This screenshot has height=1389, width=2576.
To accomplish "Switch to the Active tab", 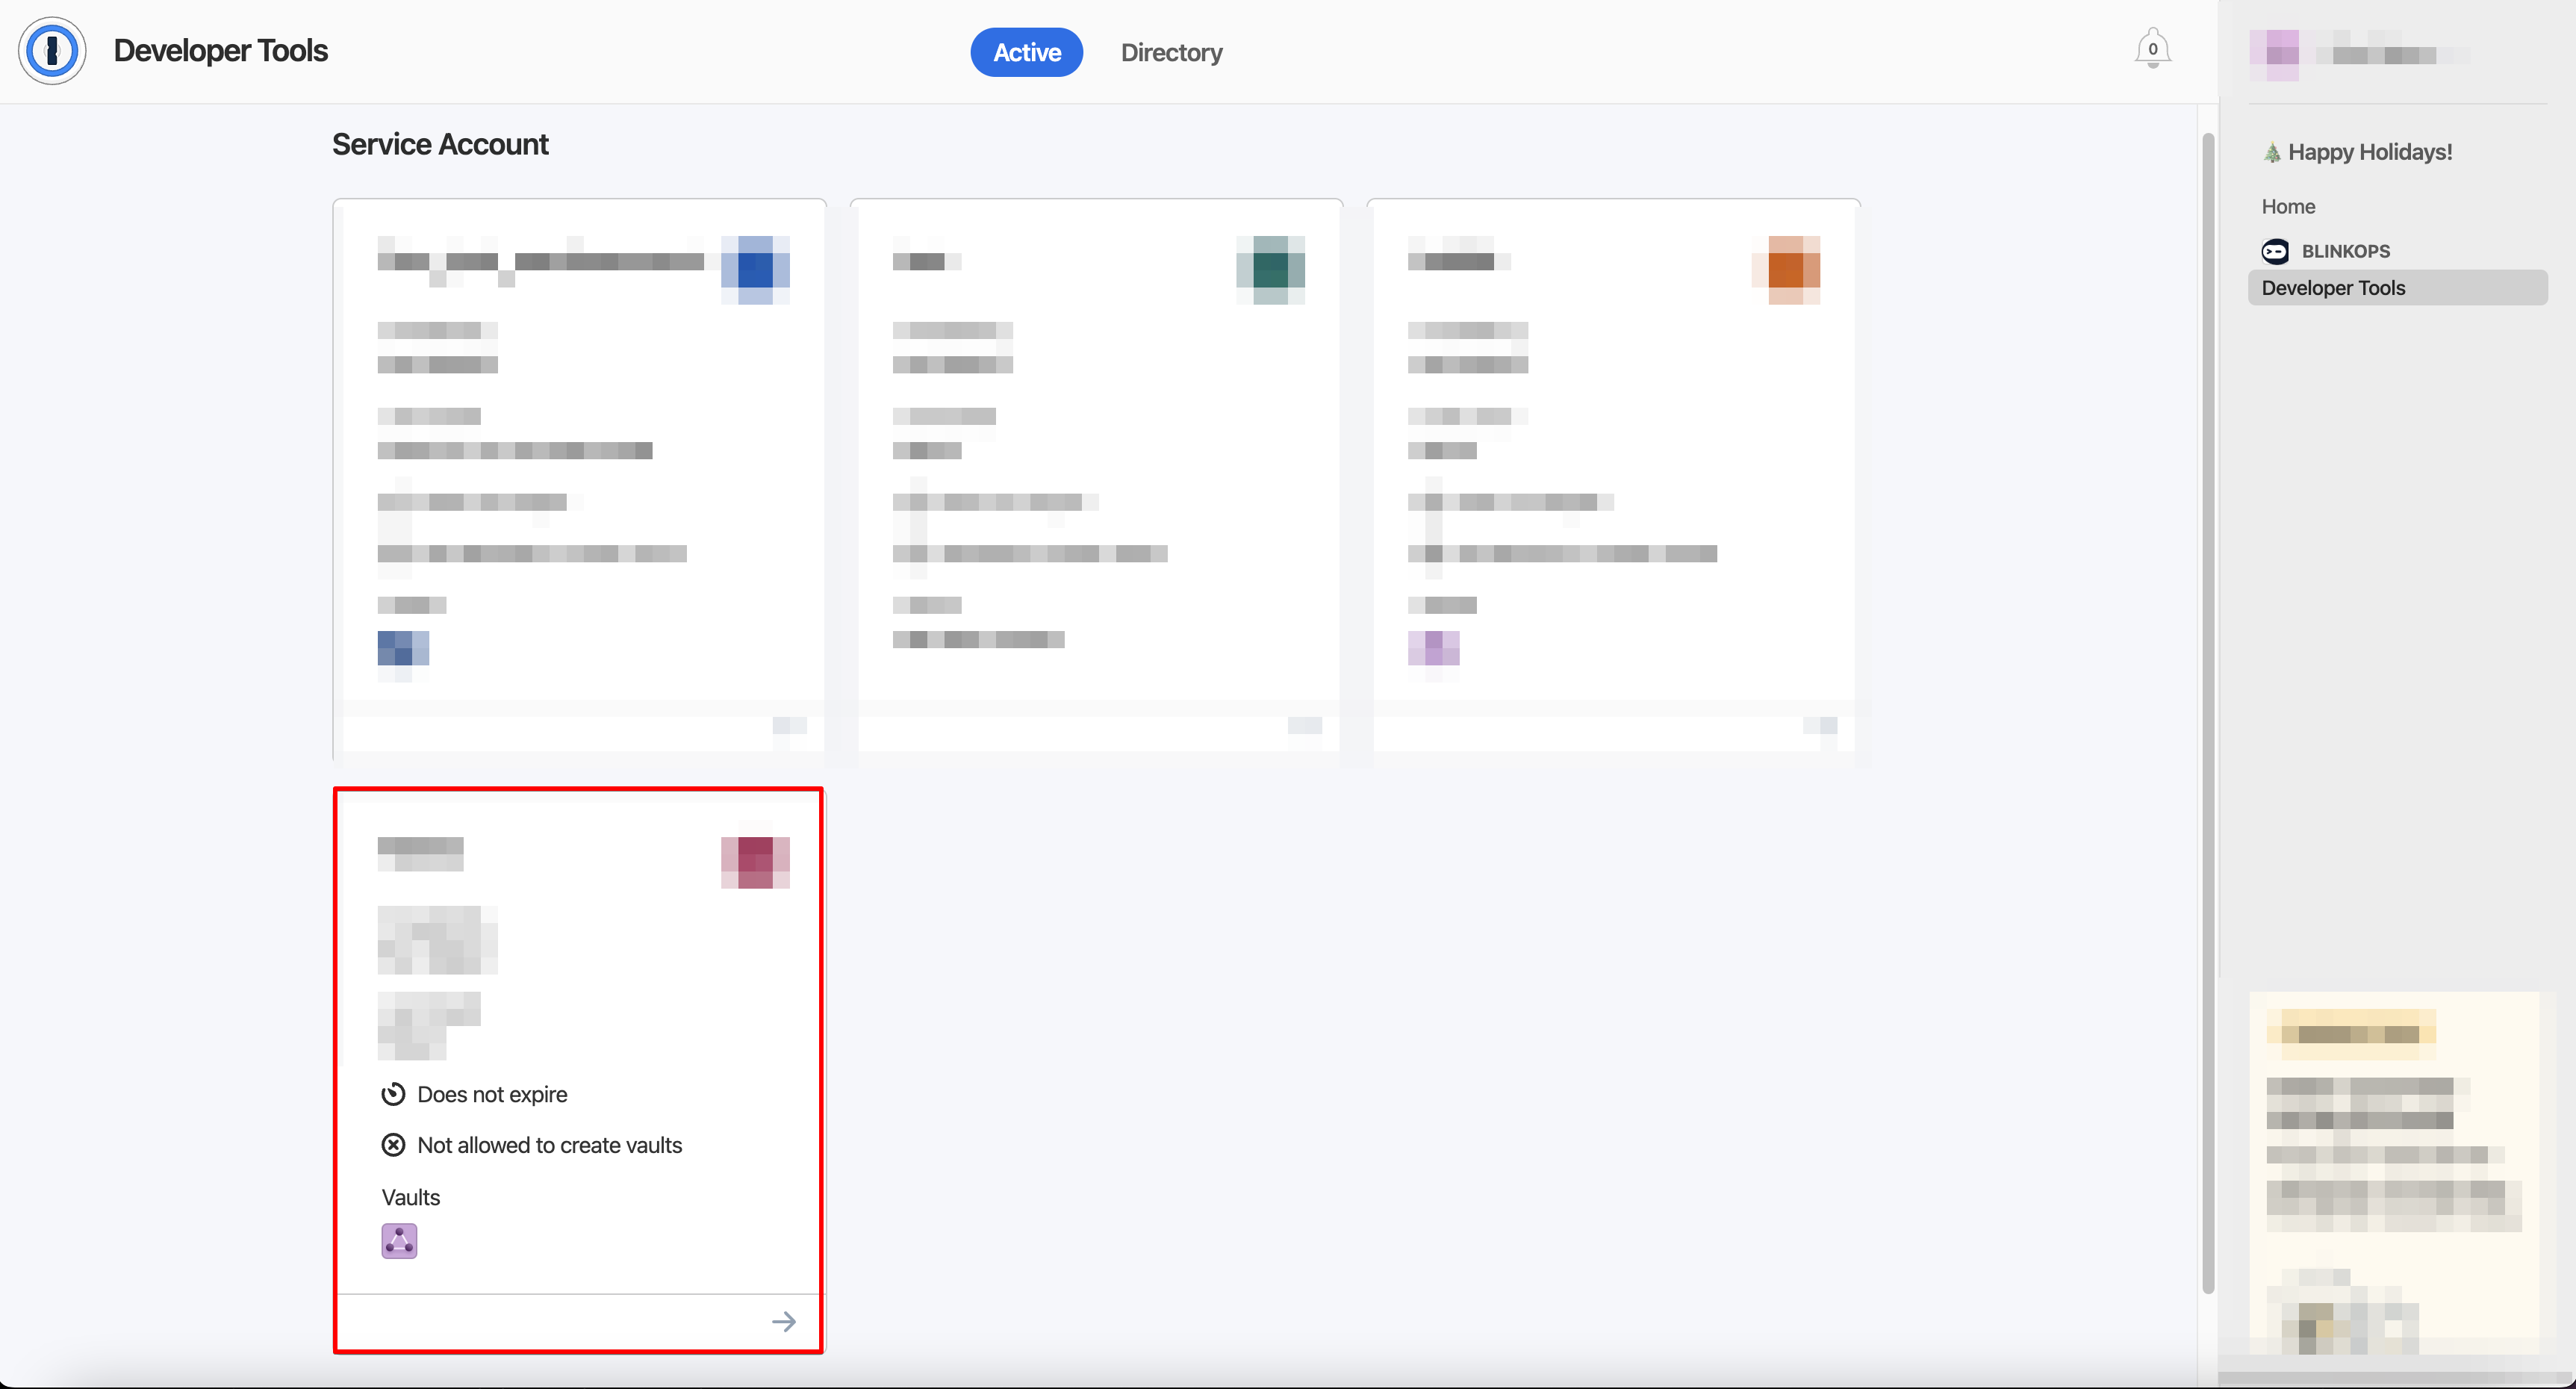I will pyautogui.click(x=1027, y=52).
